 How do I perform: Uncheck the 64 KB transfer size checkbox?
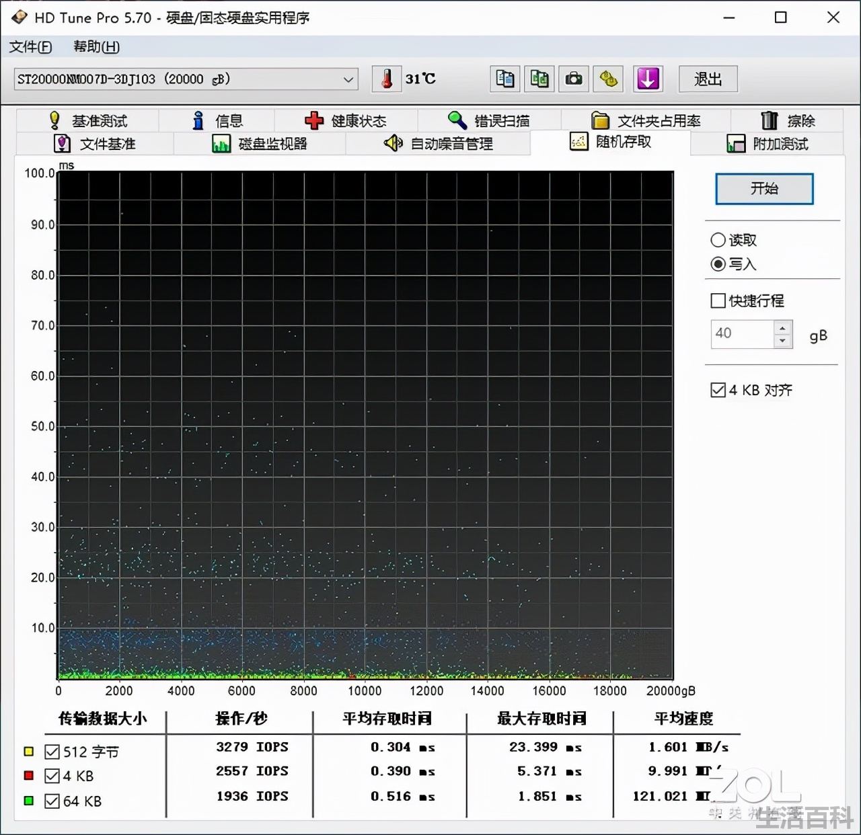coord(52,801)
